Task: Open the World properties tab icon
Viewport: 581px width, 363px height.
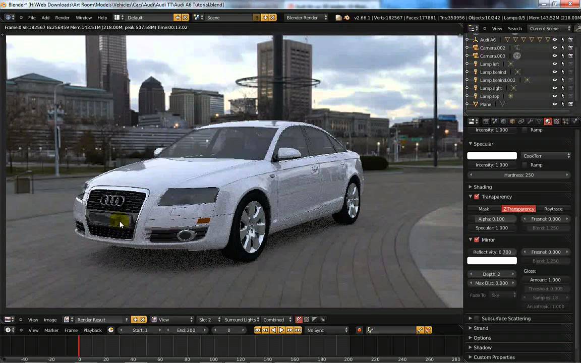Action: pos(503,121)
